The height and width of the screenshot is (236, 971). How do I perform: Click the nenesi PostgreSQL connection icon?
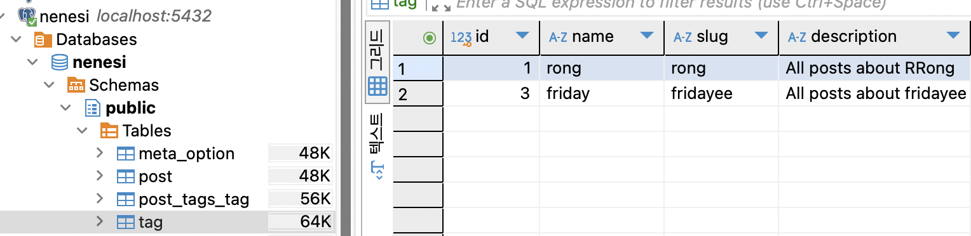pyautogui.click(x=27, y=16)
